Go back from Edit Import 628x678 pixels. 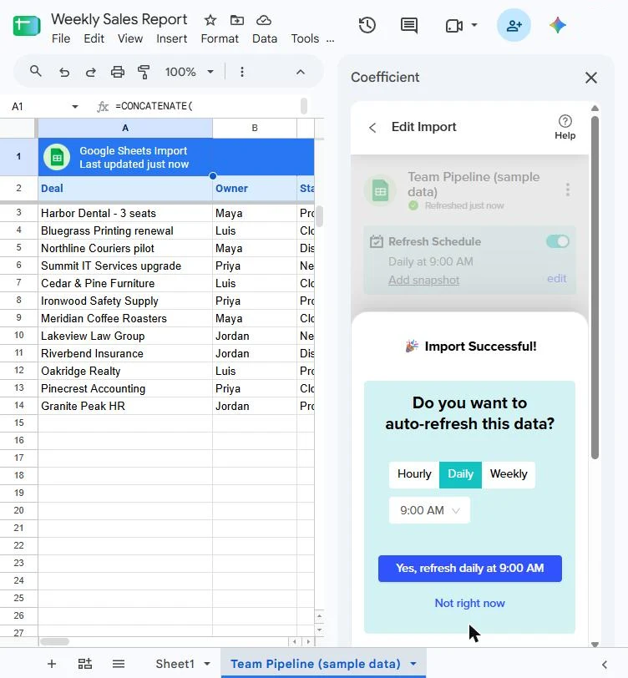coord(372,128)
